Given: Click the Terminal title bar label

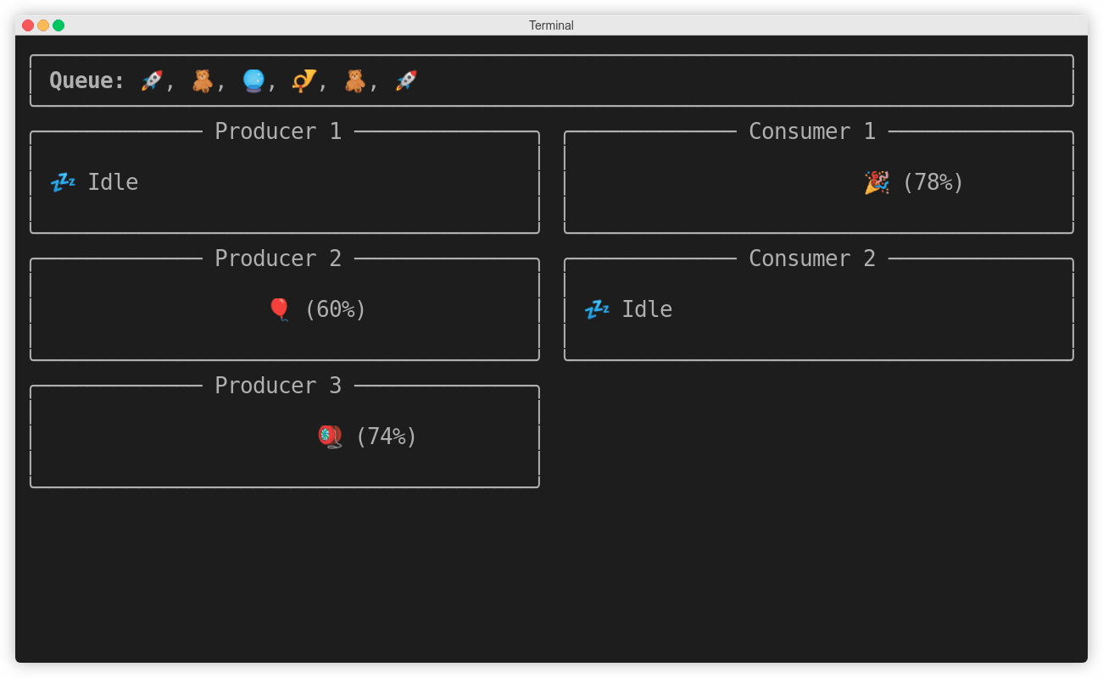Looking at the screenshot, I should click(x=551, y=25).
